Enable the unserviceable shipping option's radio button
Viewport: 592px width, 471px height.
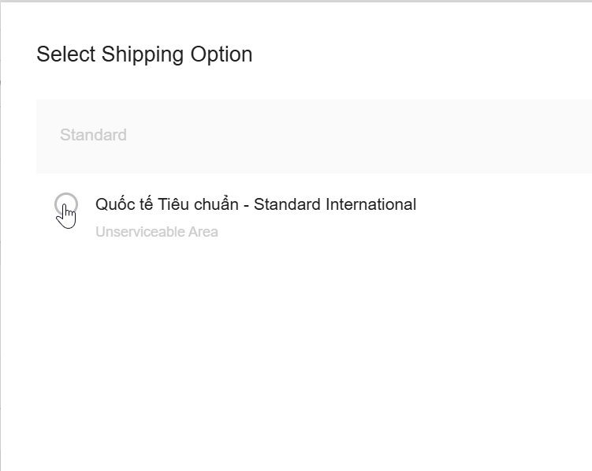[66, 204]
